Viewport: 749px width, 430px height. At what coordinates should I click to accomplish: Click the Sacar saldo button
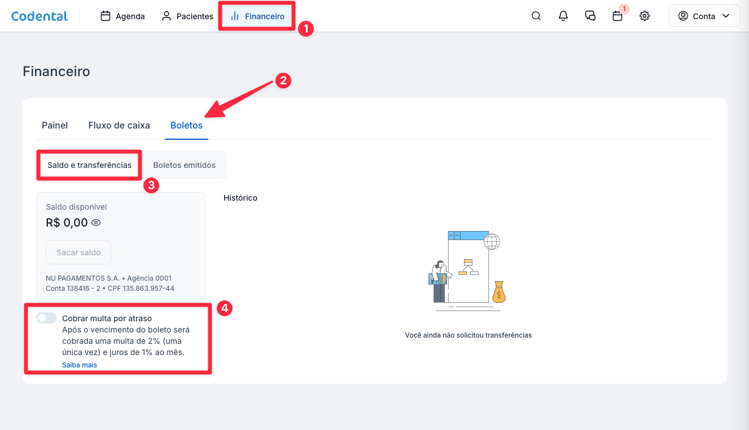click(x=78, y=252)
